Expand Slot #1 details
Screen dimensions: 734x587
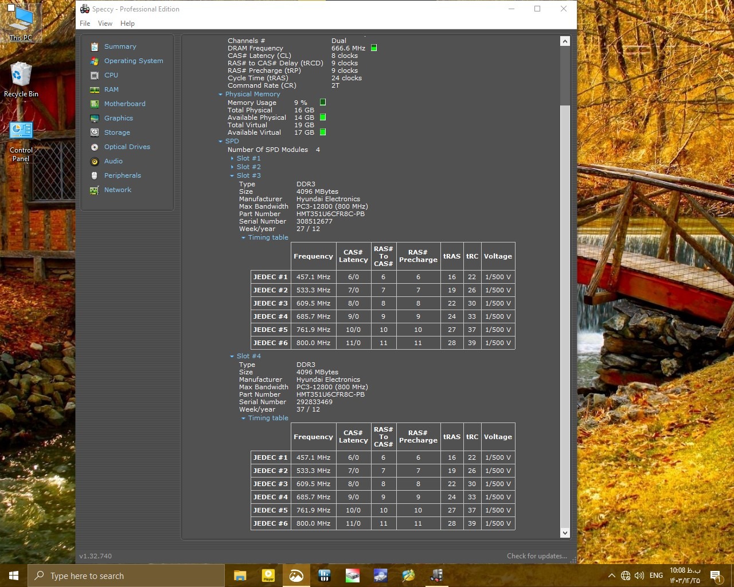click(232, 159)
